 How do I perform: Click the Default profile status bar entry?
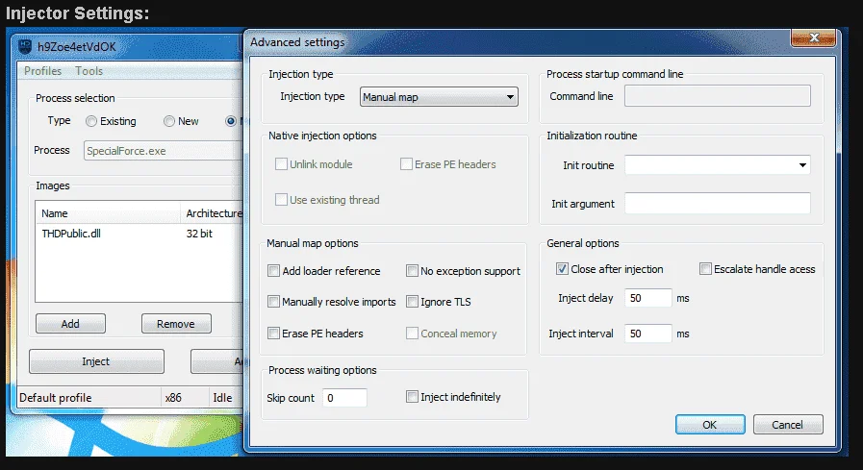click(x=89, y=398)
